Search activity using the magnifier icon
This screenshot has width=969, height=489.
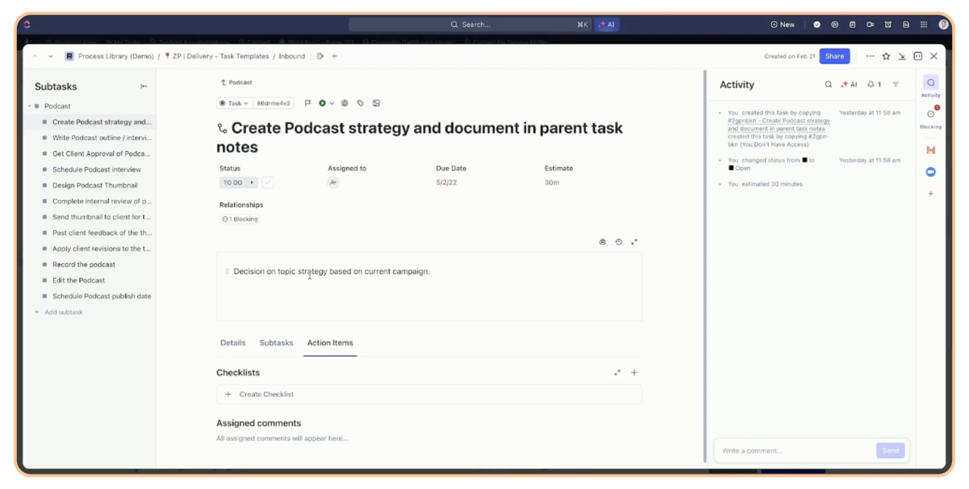[828, 85]
